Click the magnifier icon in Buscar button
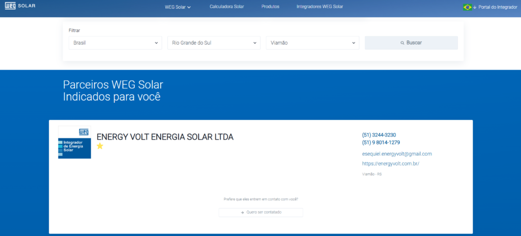 click(402, 43)
